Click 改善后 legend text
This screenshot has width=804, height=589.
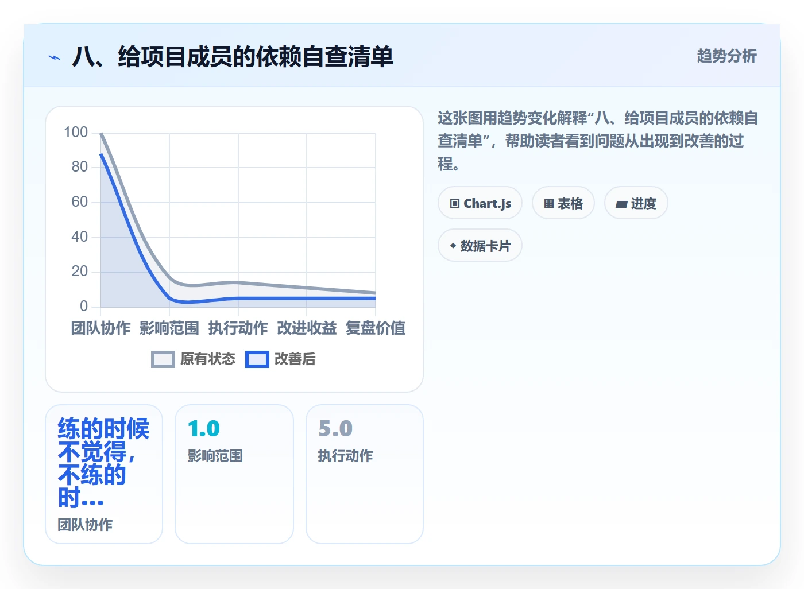coord(295,359)
